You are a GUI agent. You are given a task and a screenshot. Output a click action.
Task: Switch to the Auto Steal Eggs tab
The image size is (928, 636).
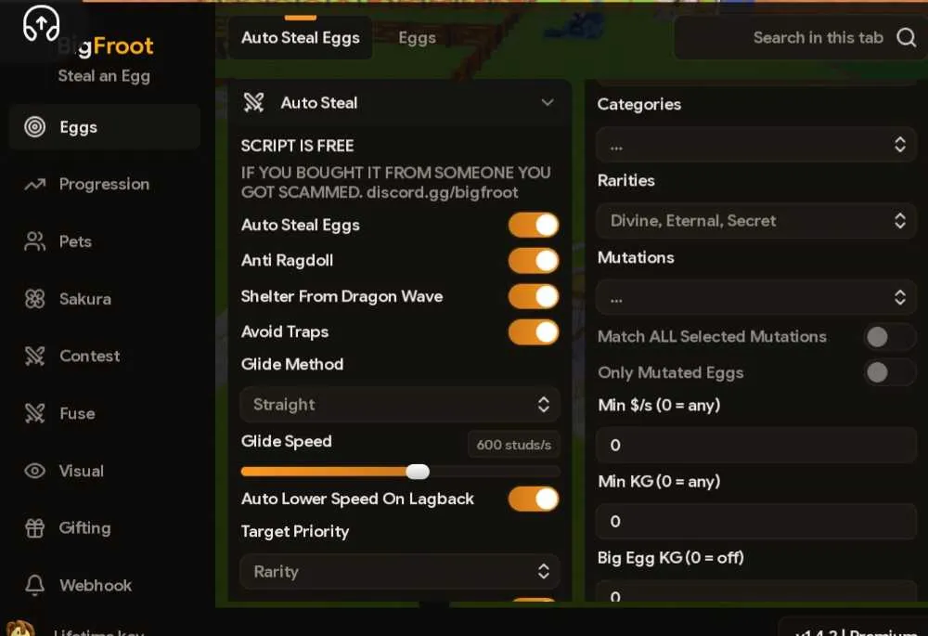pos(301,38)
